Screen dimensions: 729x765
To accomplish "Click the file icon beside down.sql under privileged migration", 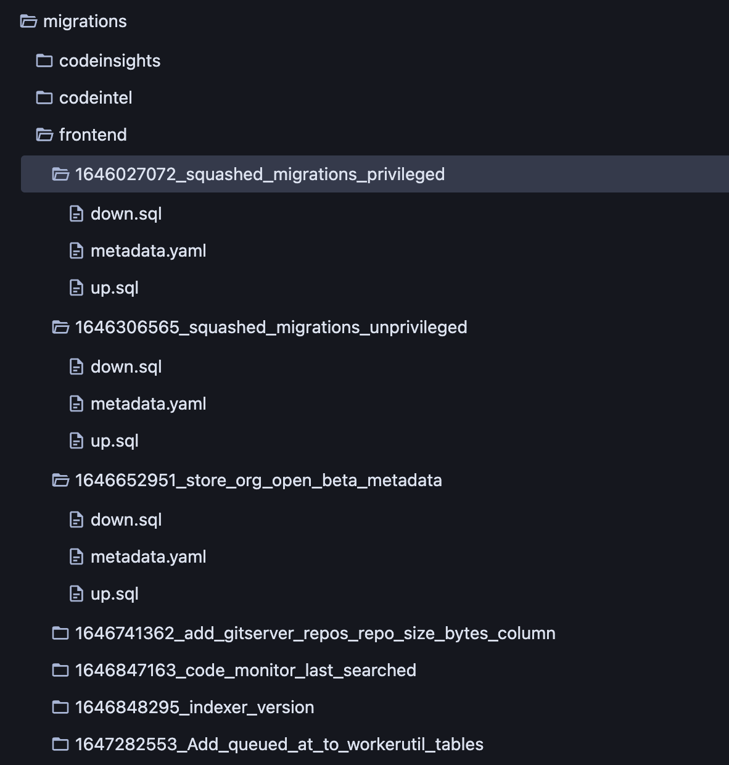I will point(76,213).
